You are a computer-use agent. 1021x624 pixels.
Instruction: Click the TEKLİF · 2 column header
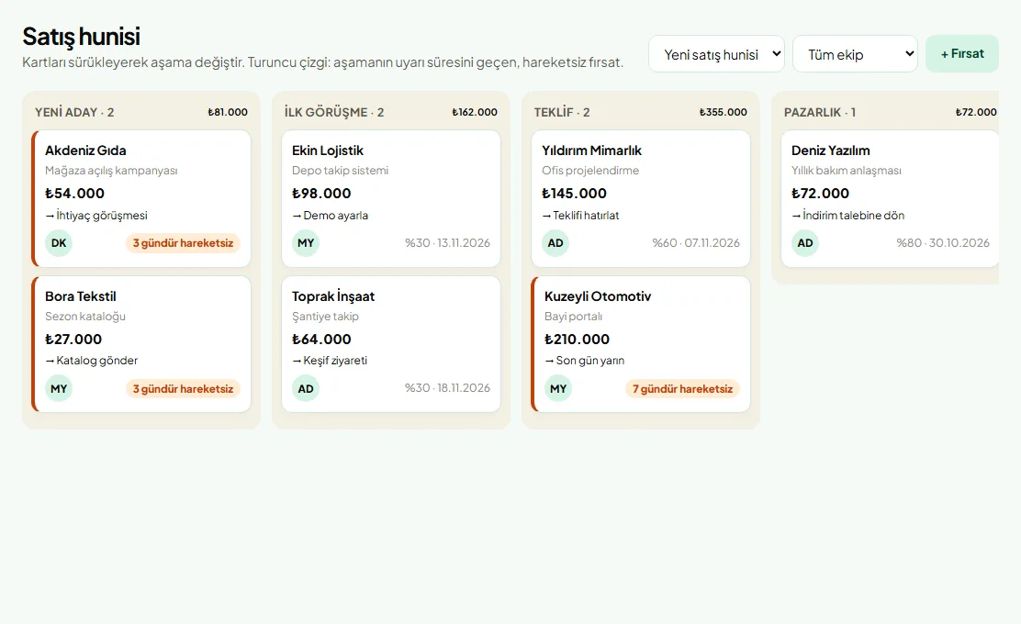[562, 113]
